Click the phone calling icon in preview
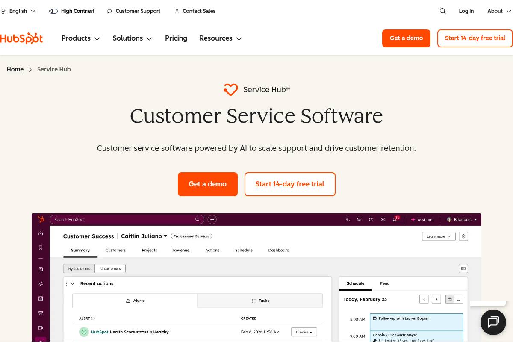 [x=348, y=220]
